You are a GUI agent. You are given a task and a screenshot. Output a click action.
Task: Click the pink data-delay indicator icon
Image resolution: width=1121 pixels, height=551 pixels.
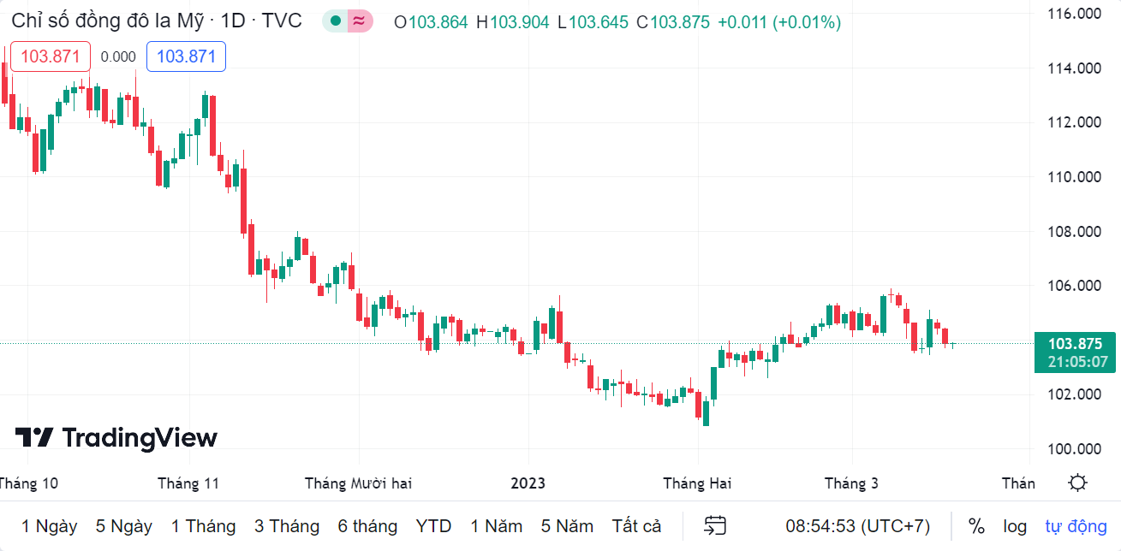(x=360, y=21)
